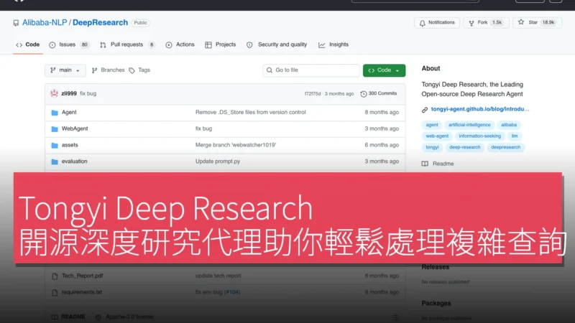
Task: Open the Actions tab
Action: [180, 45]
